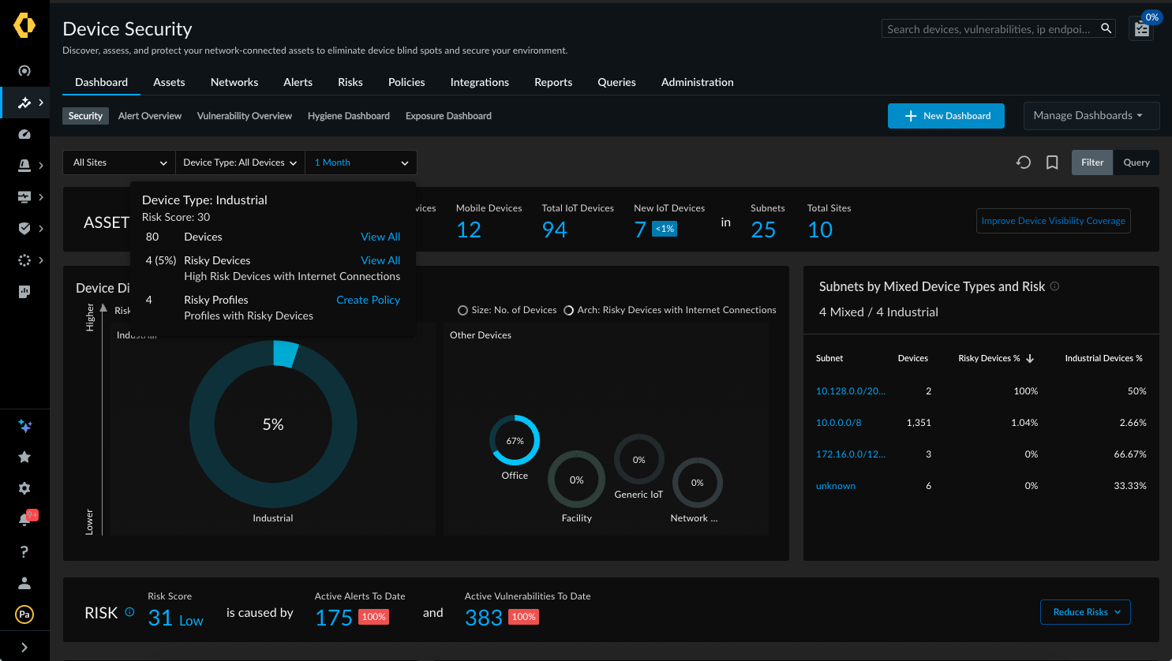Click the notification bell with 21+ badge
This screenshot has height=661, width=1172.
(24, 517)
